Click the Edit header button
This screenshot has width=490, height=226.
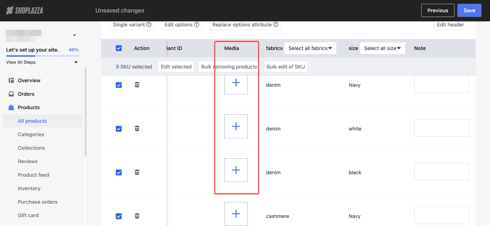pyautogui.click(x=451, y=25)
